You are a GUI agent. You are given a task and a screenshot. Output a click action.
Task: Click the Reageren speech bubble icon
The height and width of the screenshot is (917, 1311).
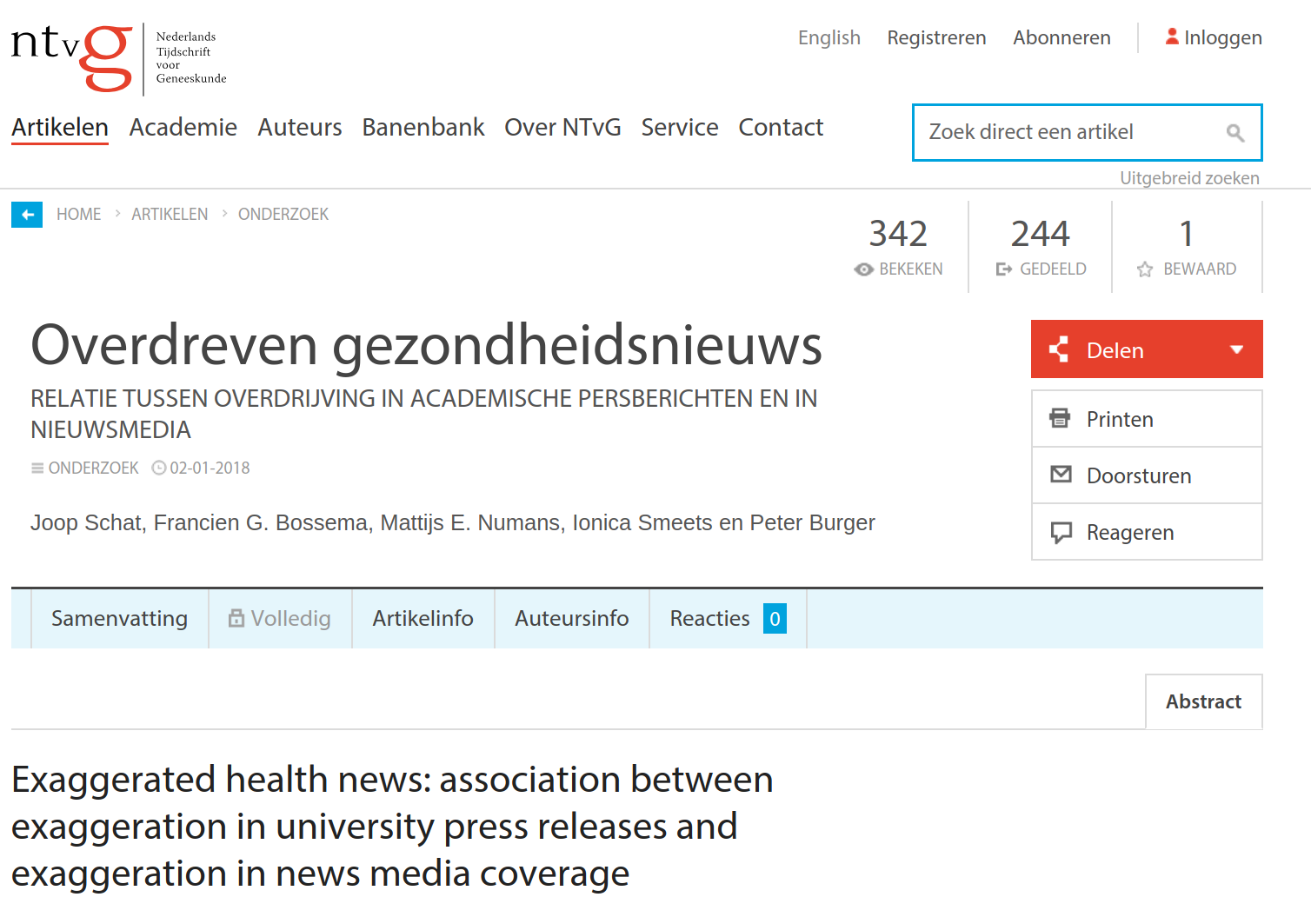click(x=1061, y=532)
